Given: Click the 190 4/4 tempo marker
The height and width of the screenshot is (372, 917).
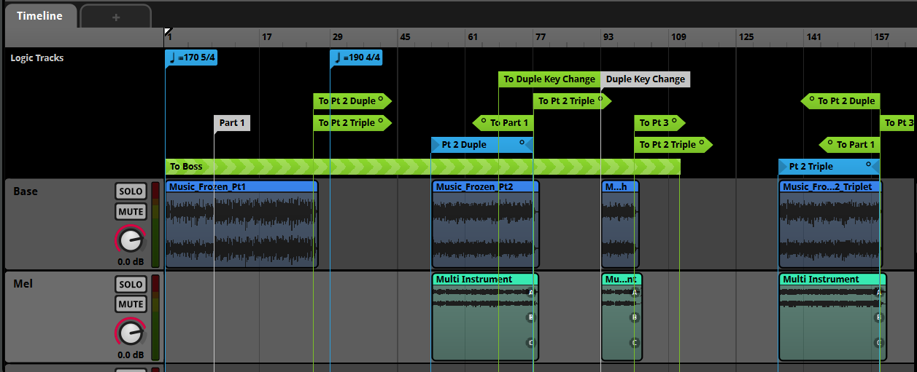Looking at the screenshot, I should 356,58.
